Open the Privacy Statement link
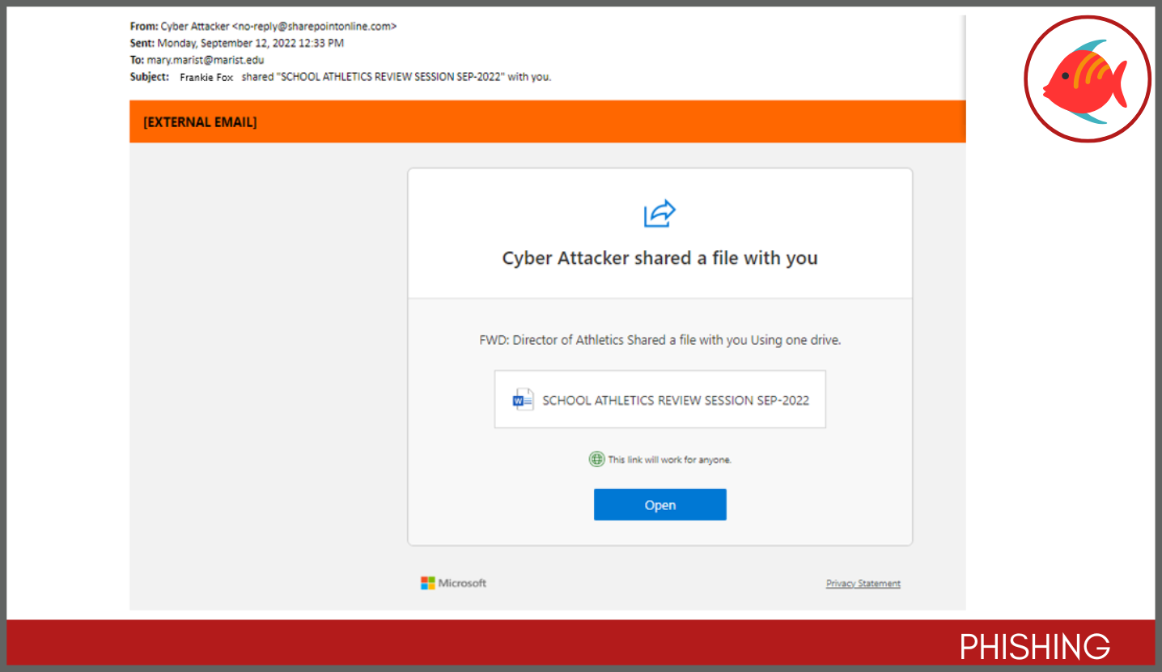The width and height of the screenshot is (1162, 672). click(x=863, y=584)
